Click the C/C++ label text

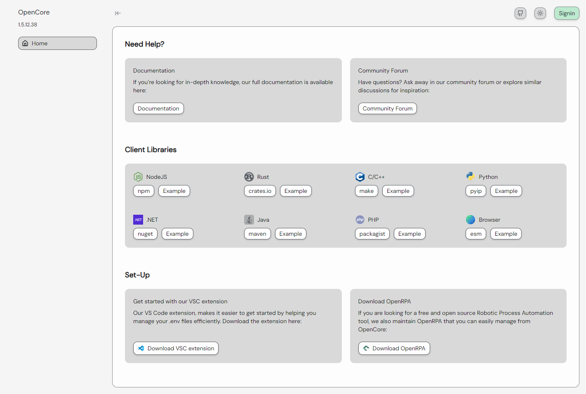pos(377,177)
